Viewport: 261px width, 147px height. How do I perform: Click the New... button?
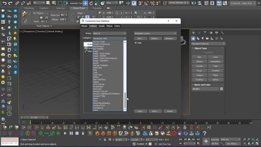click(140, 38)
